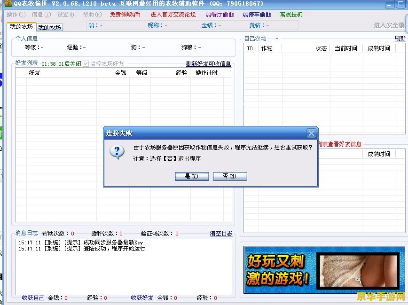This screenshot has width=408, height=305.
Task: Click 离线挂机 menu item
Action: 291,15
